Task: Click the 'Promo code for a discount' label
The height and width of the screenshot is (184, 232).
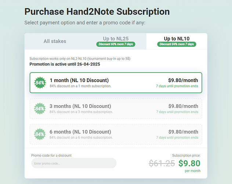Action: click(51, 155)
